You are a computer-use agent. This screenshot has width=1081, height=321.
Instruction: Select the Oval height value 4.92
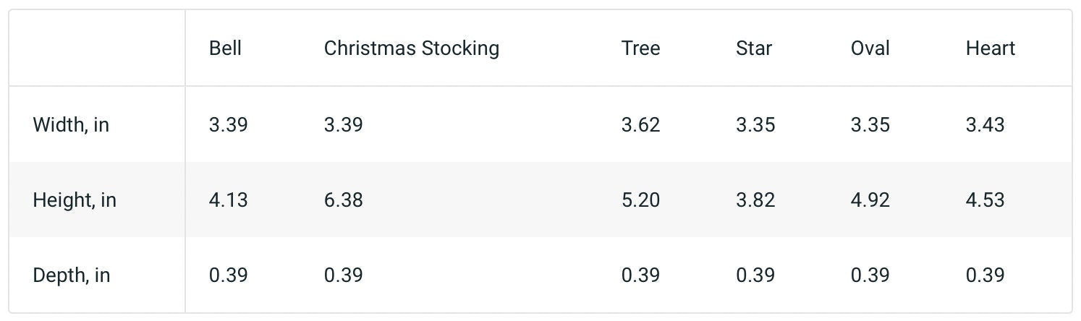click(x=870, y=200)
